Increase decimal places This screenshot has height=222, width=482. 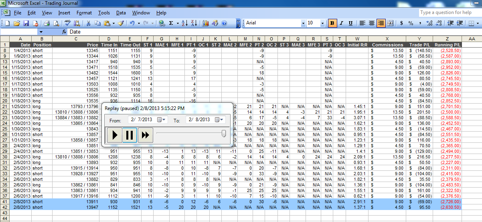429,23
